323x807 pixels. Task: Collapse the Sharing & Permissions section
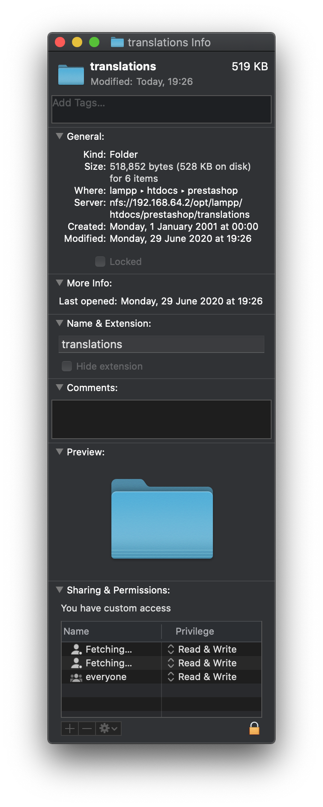tap(60, 590)
